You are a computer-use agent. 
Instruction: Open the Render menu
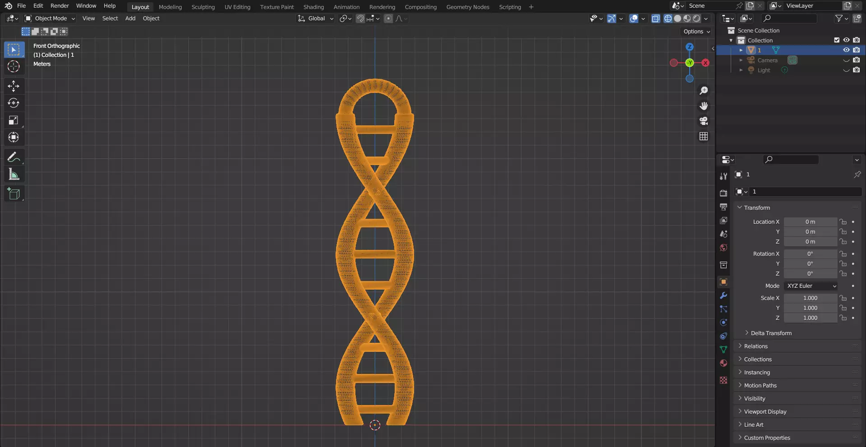point(60,6)
